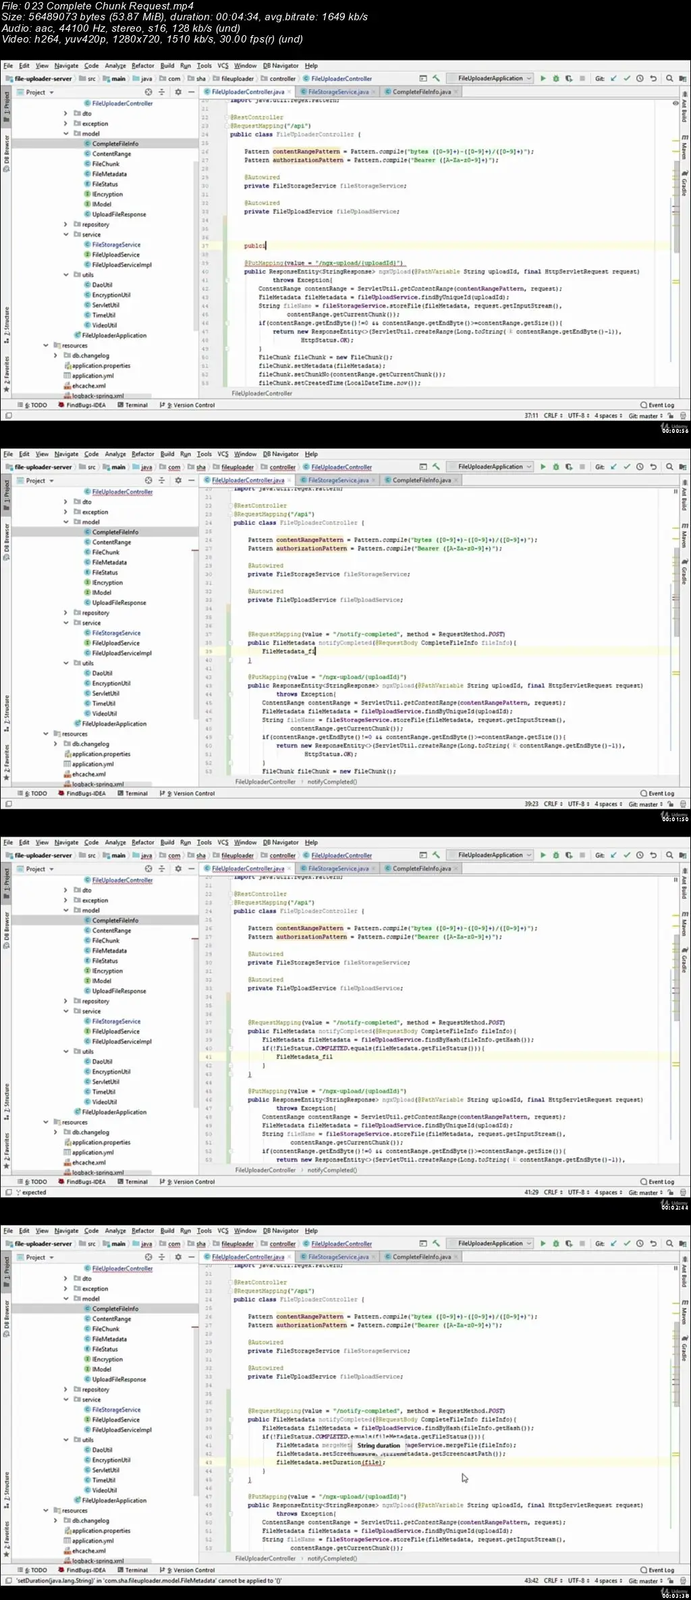Select FileUploaderController.java tab in fourth frame
The width and height of the screenshot is (691, 1600).
248,1257
